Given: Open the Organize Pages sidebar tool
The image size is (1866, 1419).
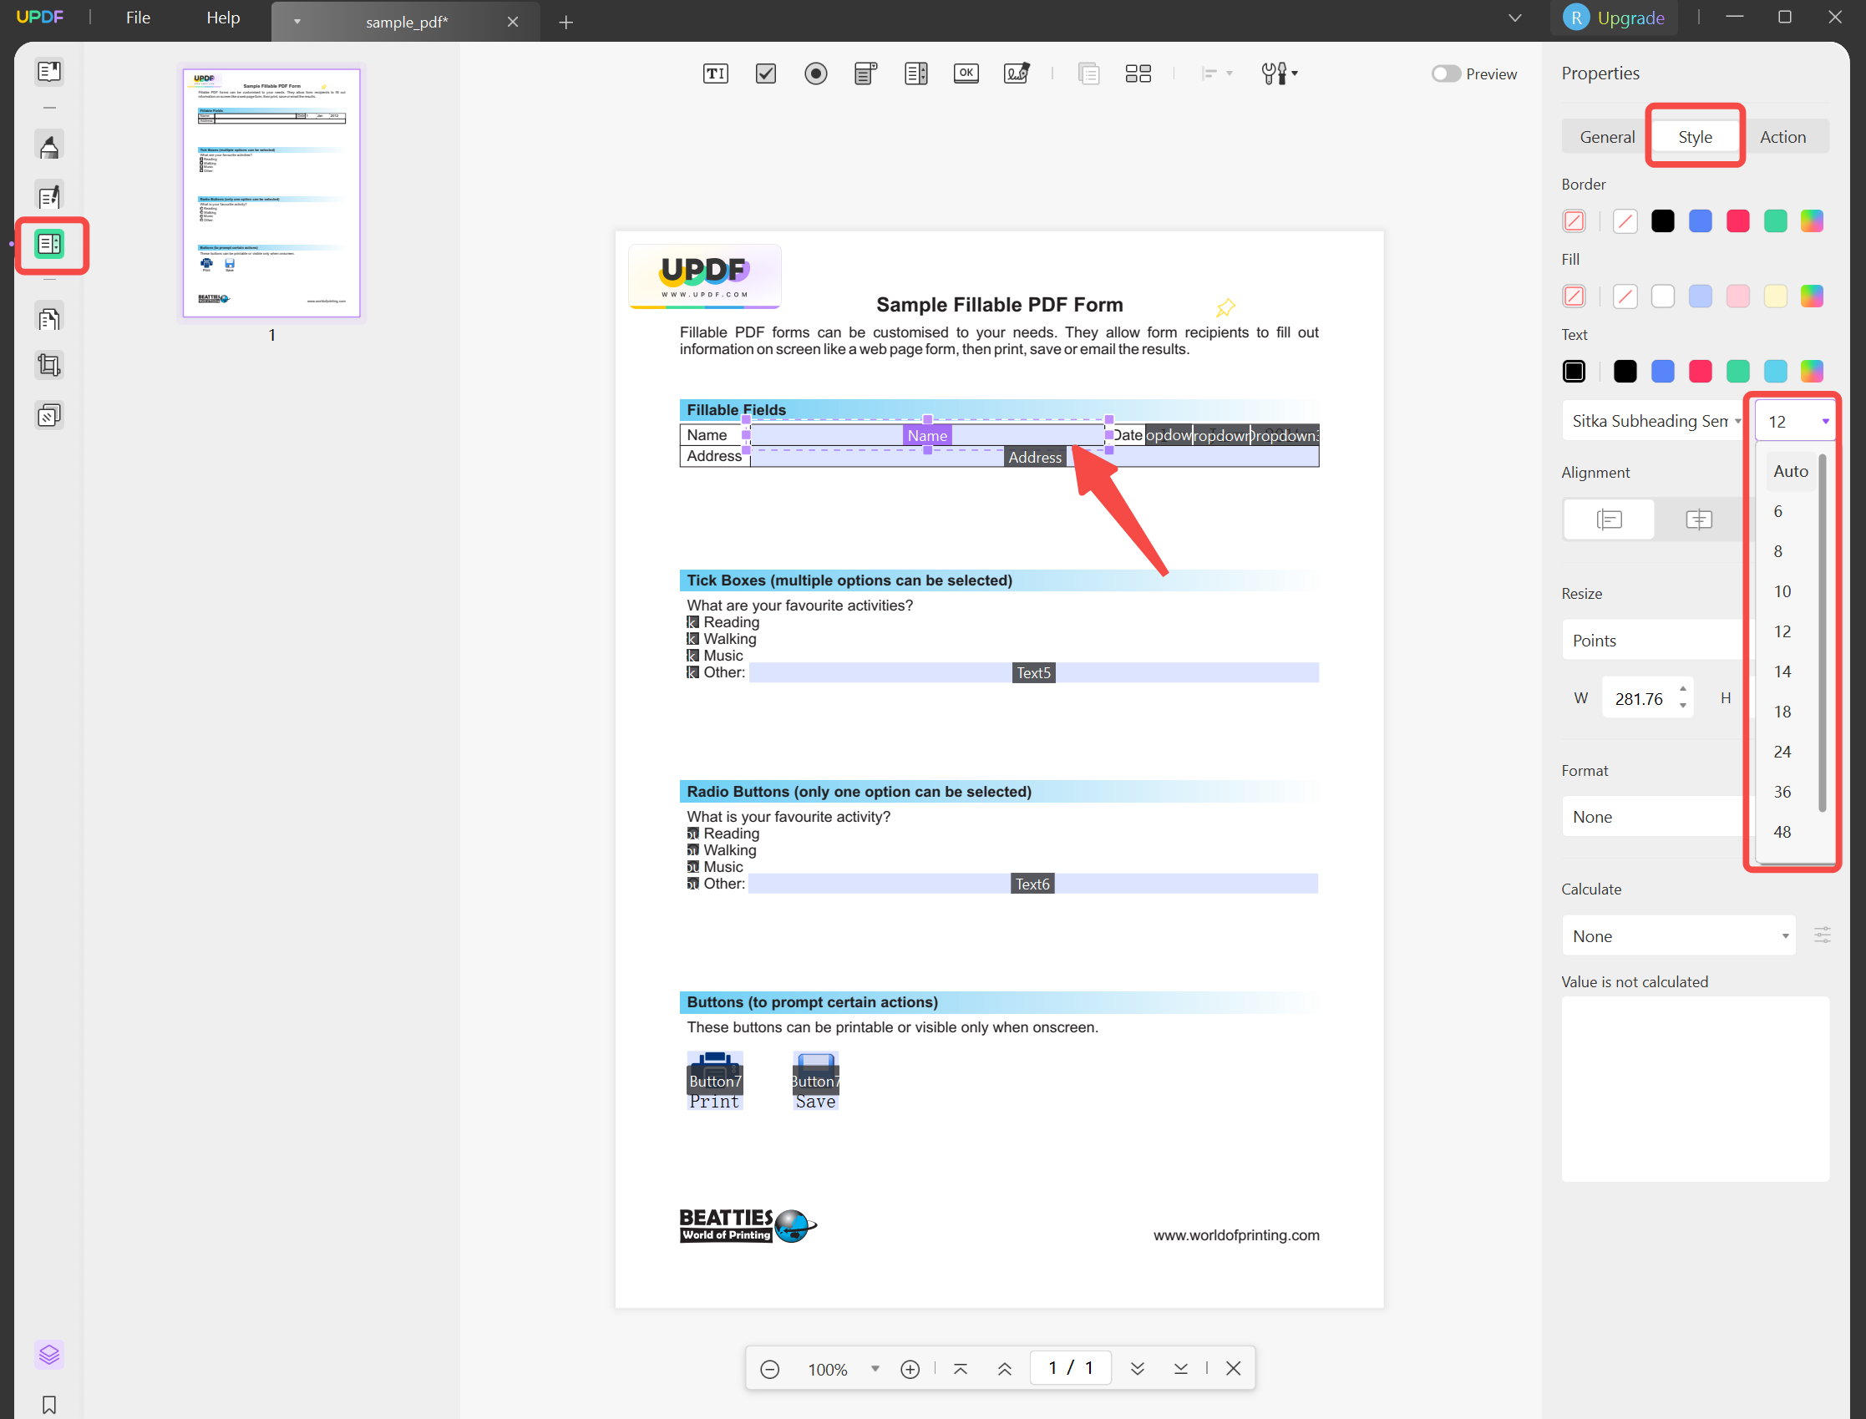Looking at the screenshot, I should pos(49,317).
